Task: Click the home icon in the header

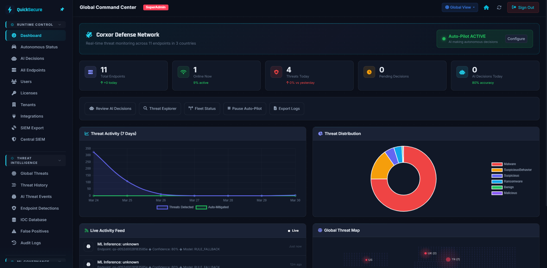Action: [x=486, y=7]
